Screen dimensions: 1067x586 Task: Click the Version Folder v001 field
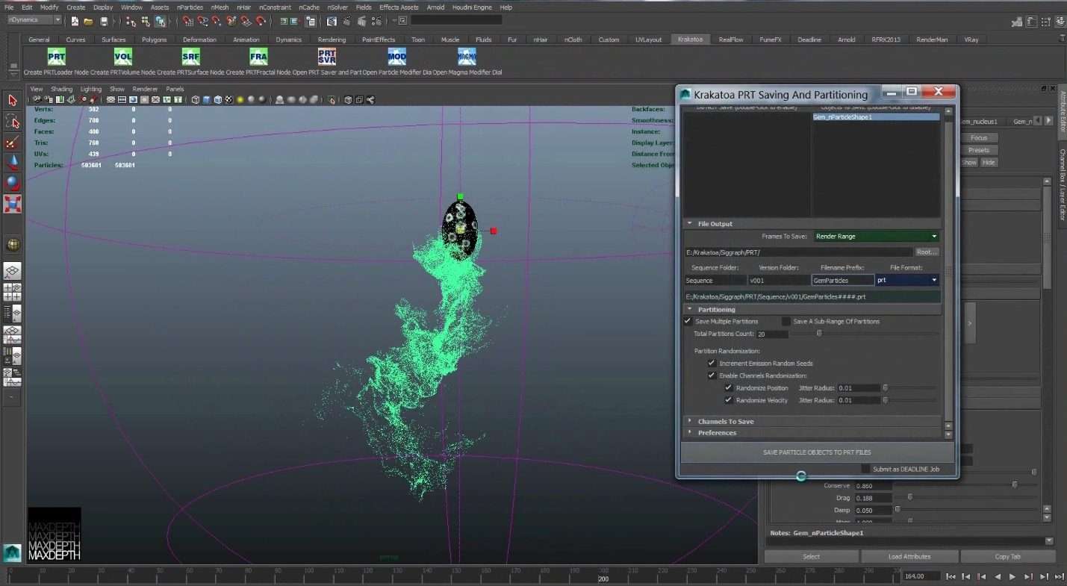point(779,280)
